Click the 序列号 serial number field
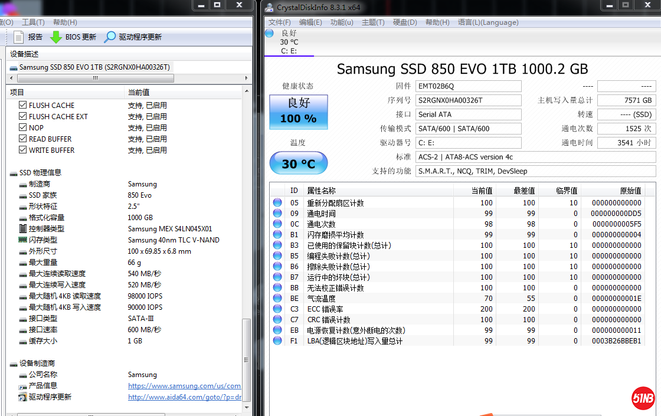Viewport: 661px width, 416px height. pos(469,100)
